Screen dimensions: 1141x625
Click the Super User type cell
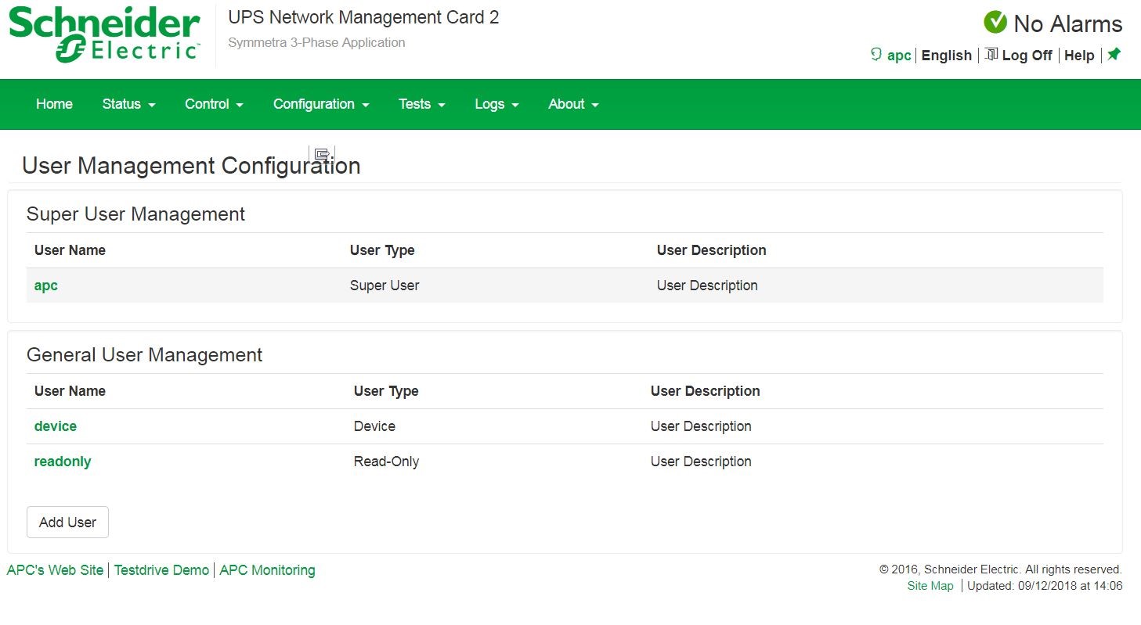point(385,286)
